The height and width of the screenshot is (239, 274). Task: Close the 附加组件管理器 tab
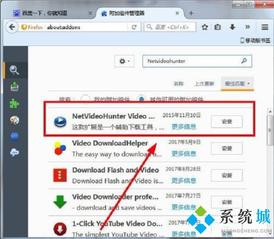[177, 13]
